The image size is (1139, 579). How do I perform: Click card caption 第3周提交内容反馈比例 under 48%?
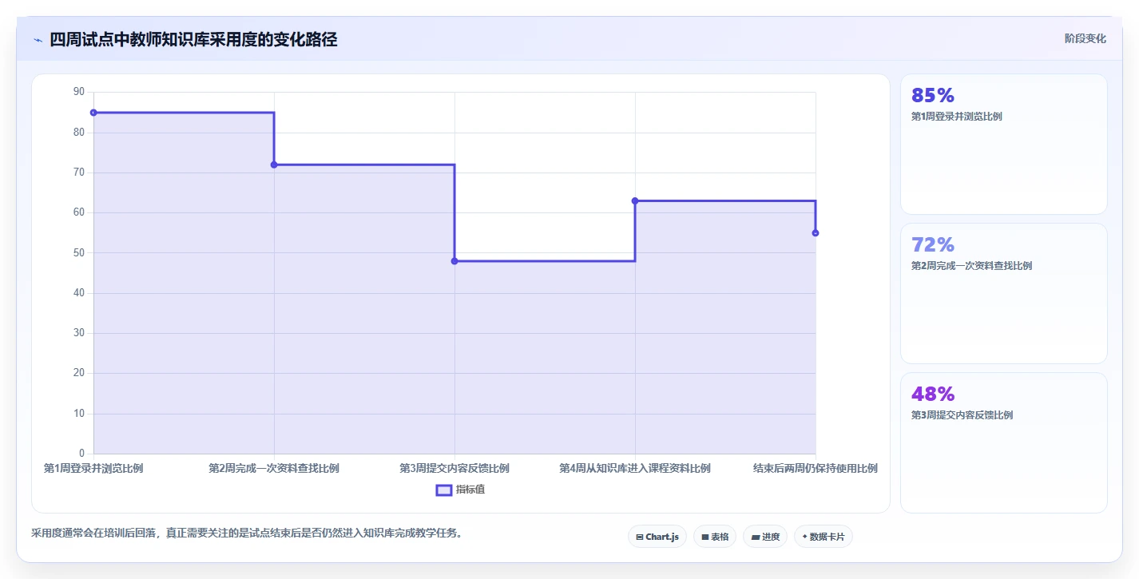click(x=962, y=415)
